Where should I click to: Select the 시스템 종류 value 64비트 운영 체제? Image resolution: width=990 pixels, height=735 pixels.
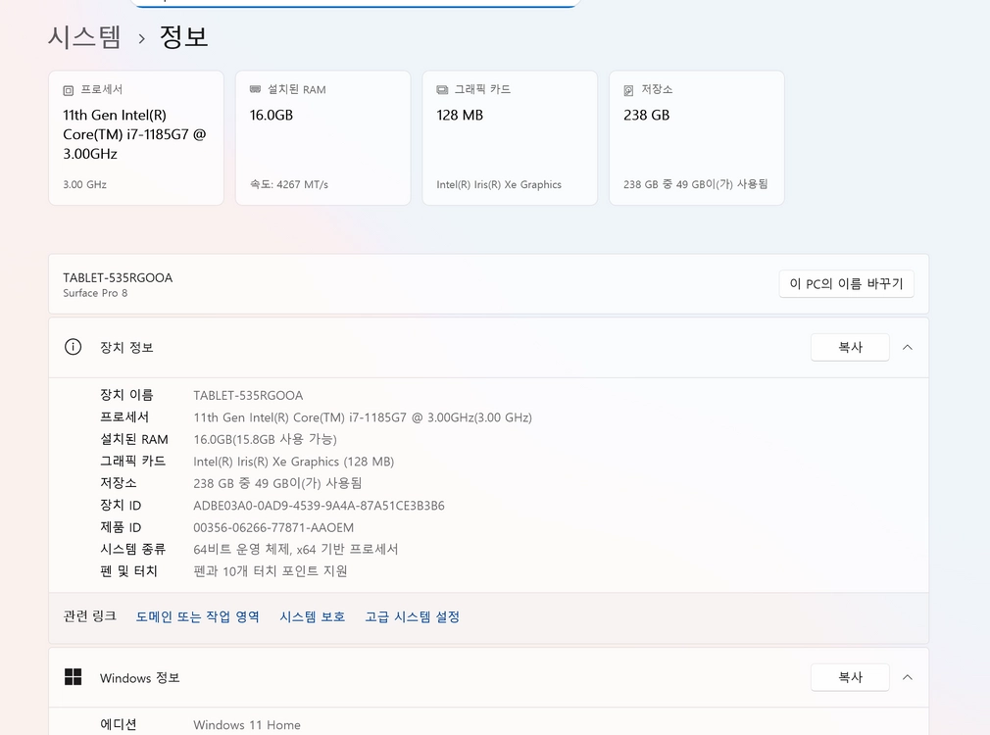(x=295, y=550)
